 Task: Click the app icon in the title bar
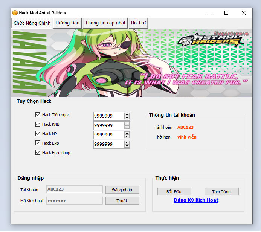click(15, 13)
